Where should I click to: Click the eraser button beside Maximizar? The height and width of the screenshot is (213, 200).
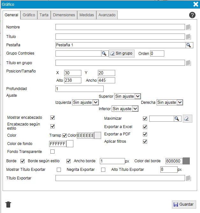point(187,119)
